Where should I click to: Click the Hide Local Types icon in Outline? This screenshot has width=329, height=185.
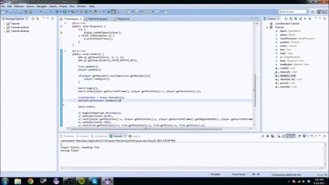[x=309, y=19]
